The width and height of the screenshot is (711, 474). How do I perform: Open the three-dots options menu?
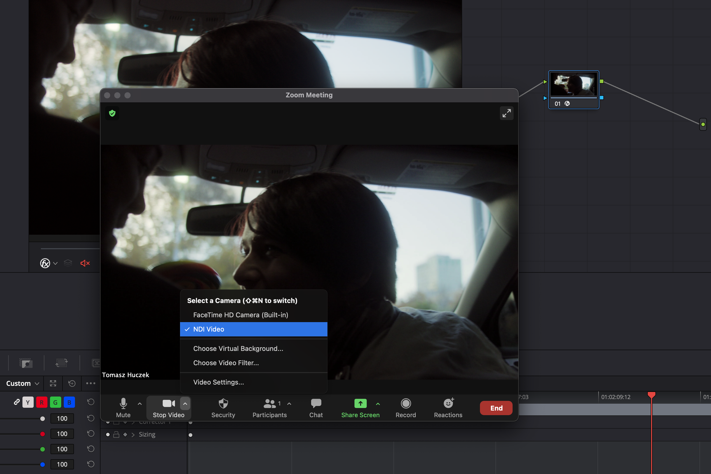(x=91, y=383)
